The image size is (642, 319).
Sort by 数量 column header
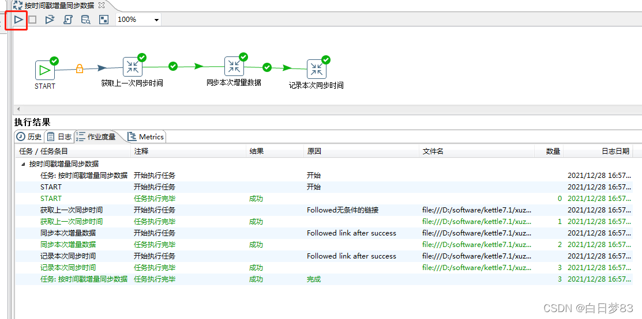click(549, 151)
